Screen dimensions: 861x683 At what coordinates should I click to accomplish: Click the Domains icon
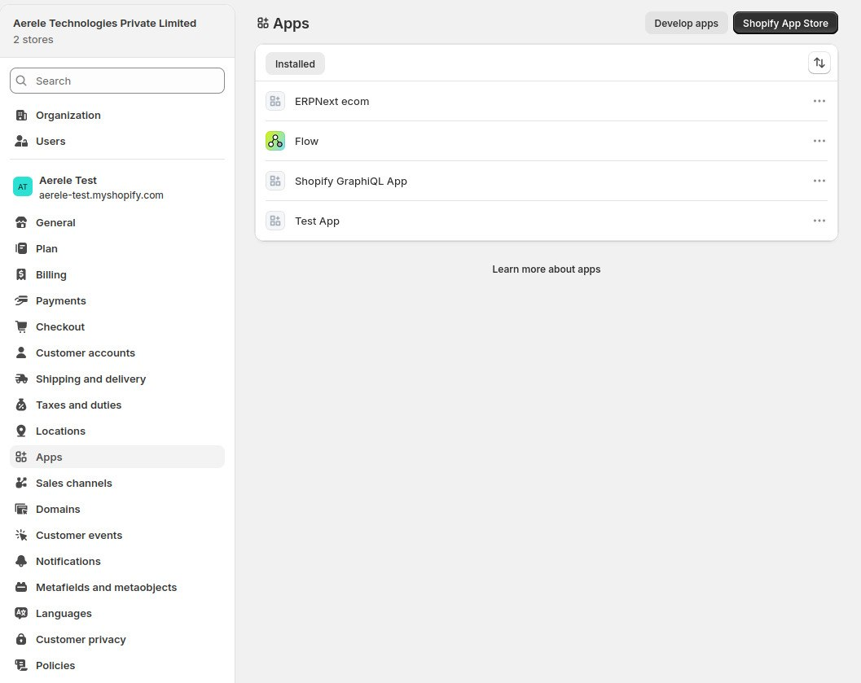21,509
